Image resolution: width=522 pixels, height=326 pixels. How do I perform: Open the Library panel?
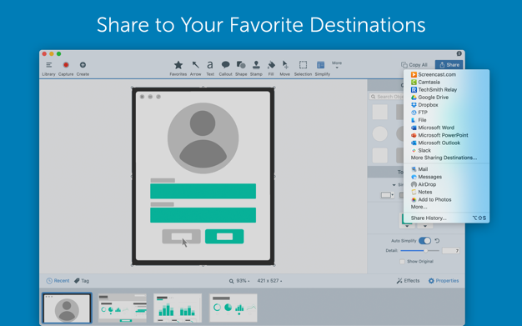pyautogui.click(x=48, y=68)
